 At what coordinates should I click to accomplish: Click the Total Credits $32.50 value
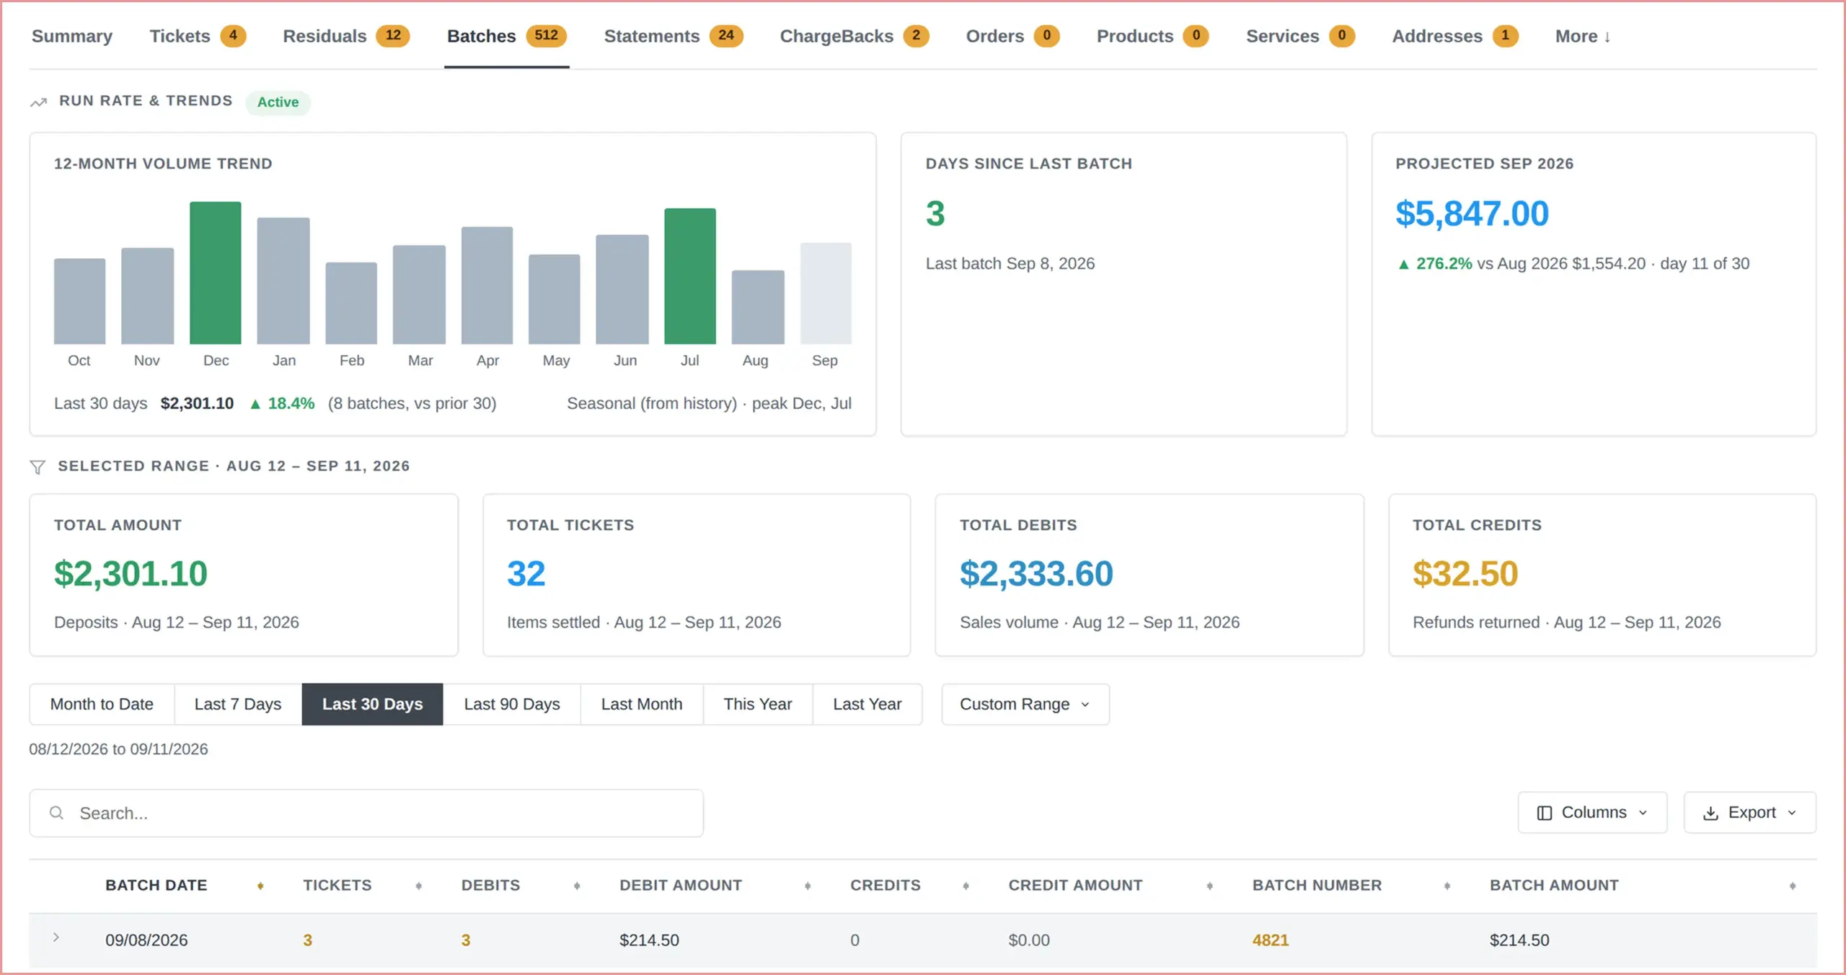point(1465,573)
